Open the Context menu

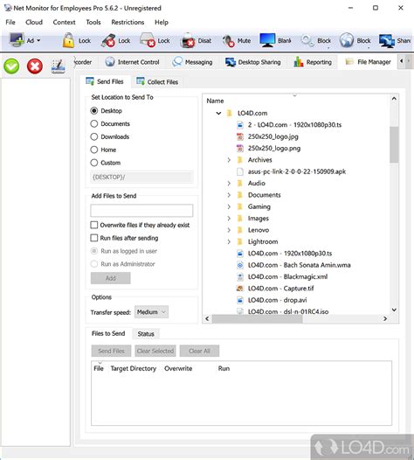[64, 22]
